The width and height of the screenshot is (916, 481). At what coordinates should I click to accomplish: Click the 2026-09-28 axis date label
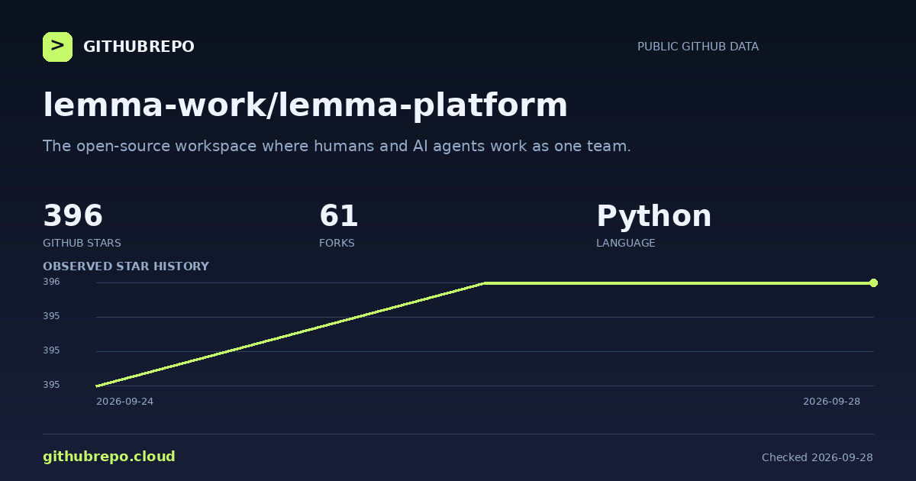pyautogui.click(x=831, y=402)
